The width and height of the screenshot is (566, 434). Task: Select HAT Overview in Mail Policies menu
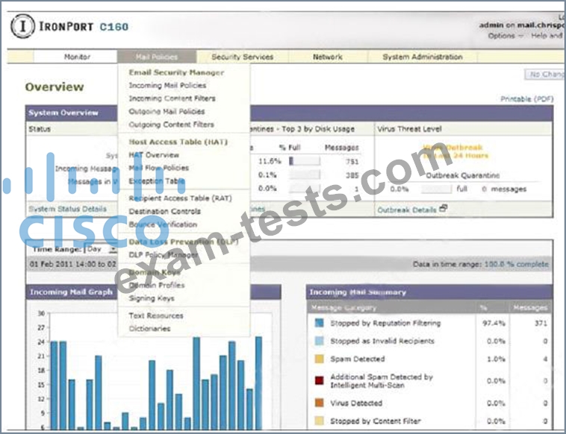pos(154,155)
